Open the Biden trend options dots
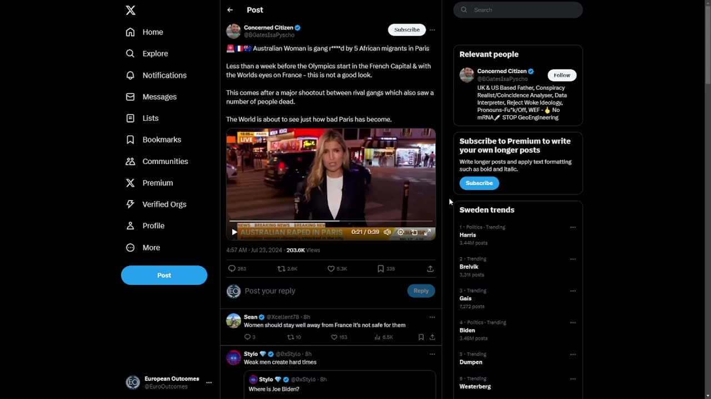 tap(573, 323)
